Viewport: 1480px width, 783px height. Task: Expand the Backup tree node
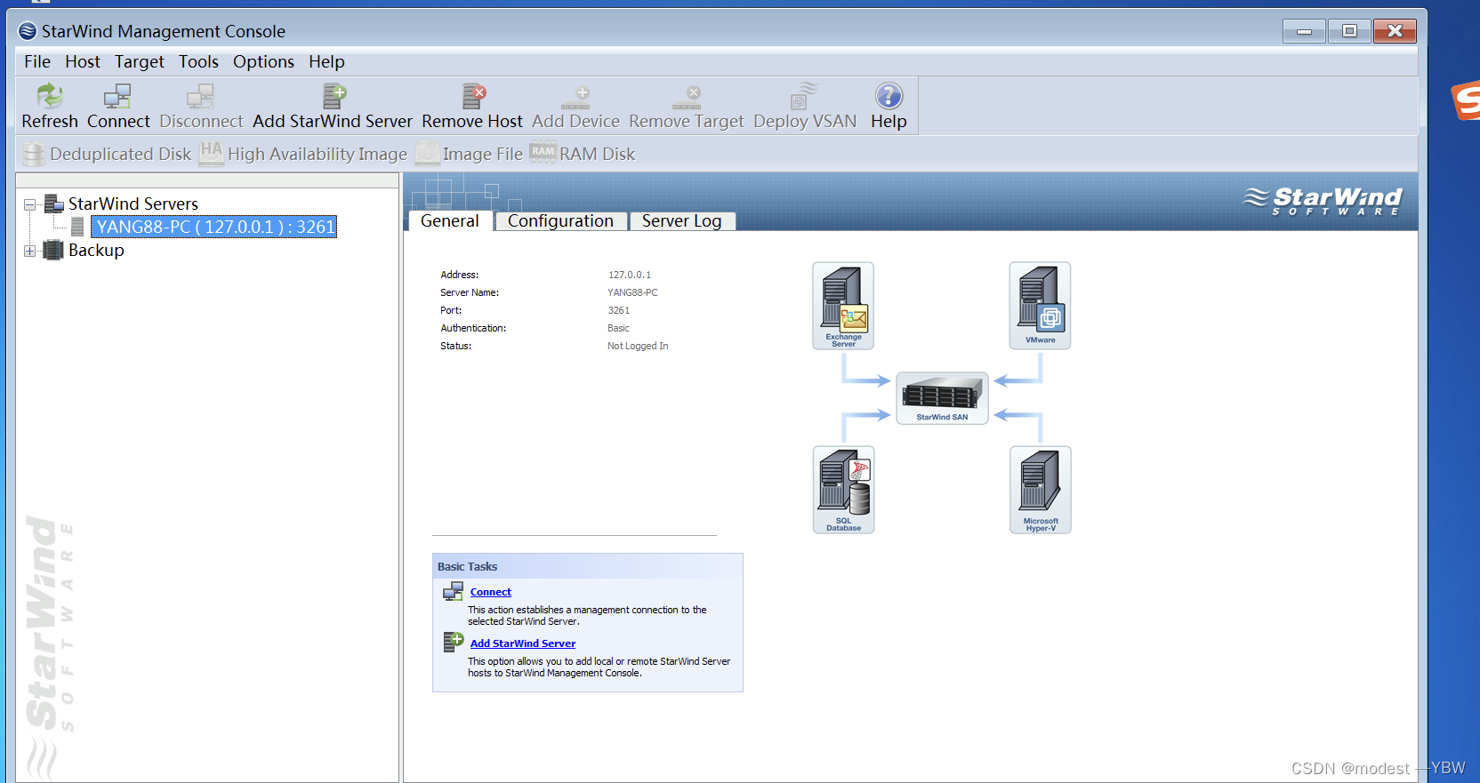[29, 251]
